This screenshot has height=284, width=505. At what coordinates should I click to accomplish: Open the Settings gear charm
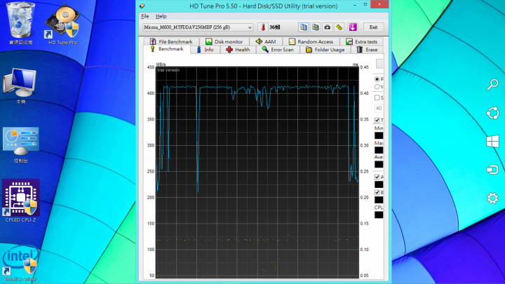[492, 198]
